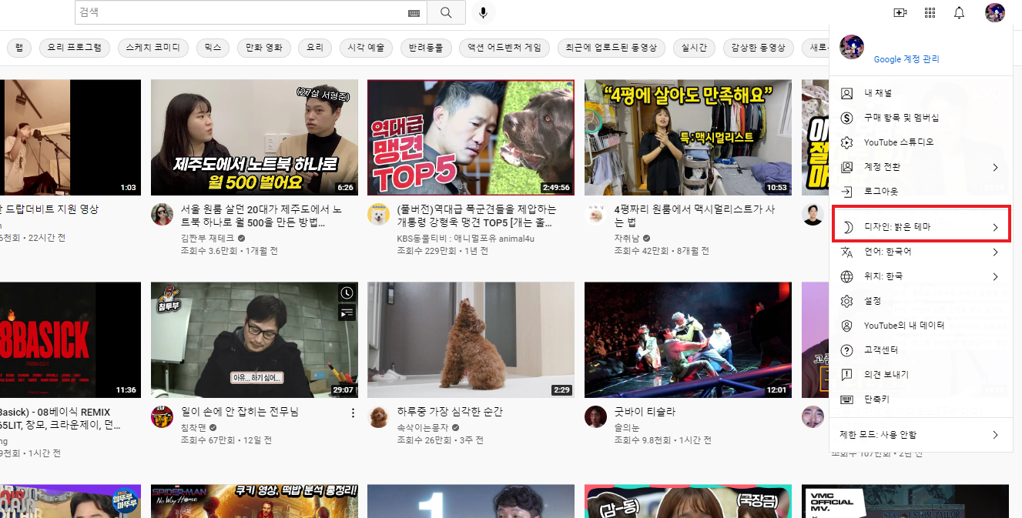Open 4평에 살아도 만족해요 thumbnail
The image size is (1022, 518).
(x=688, y=138)
